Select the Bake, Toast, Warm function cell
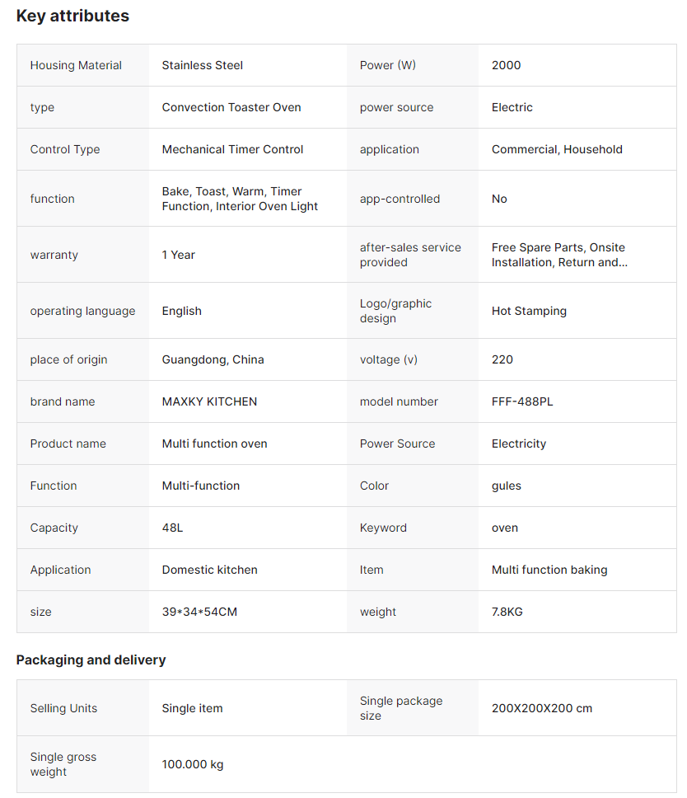This screenshot has width=687, height=798. [x=240, y=199]
